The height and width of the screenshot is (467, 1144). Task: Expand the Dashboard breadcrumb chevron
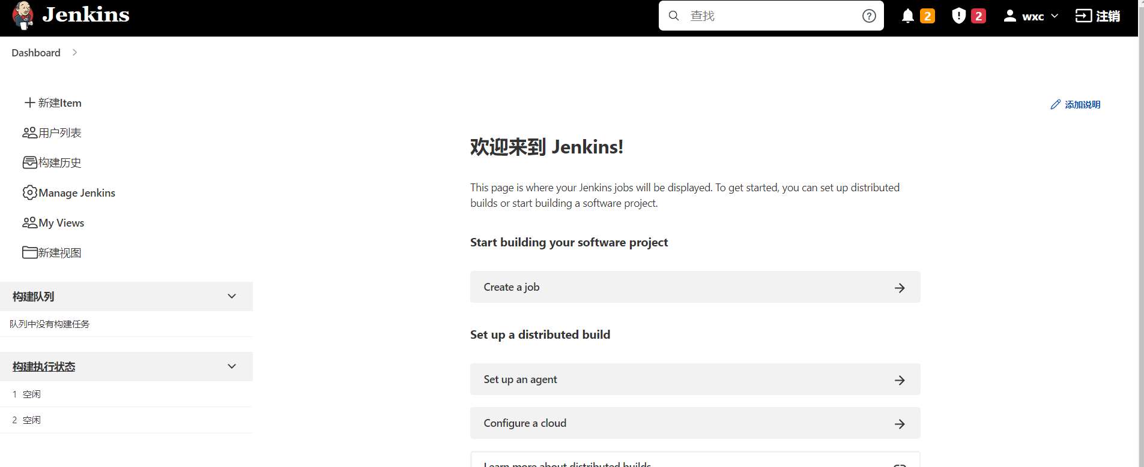point(74,53)
